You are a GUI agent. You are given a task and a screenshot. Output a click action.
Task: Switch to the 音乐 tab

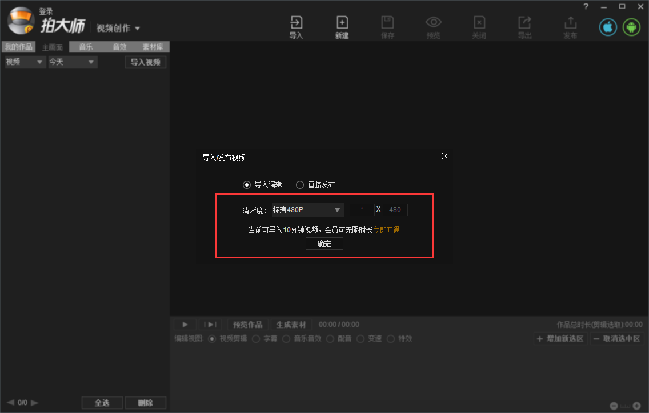85,47
